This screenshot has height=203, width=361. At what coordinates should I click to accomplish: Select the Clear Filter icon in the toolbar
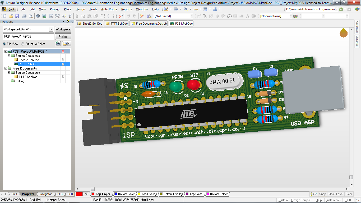tap(121, 16)
